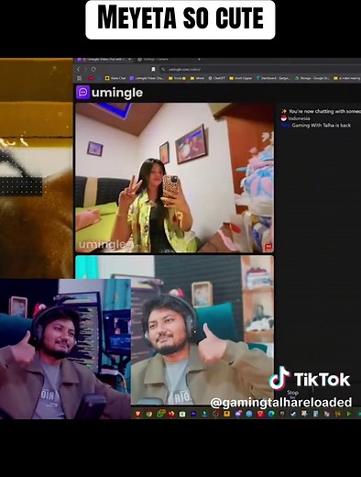The width and height of the screenshot is (361, 477).
Task: Open a new browser tab
Action: [199, 60]
